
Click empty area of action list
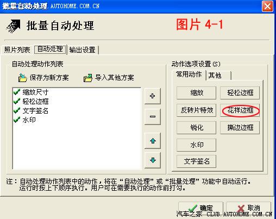coord(77,147)
